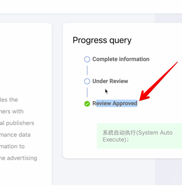Click the Progress query heading

point(102,40)
